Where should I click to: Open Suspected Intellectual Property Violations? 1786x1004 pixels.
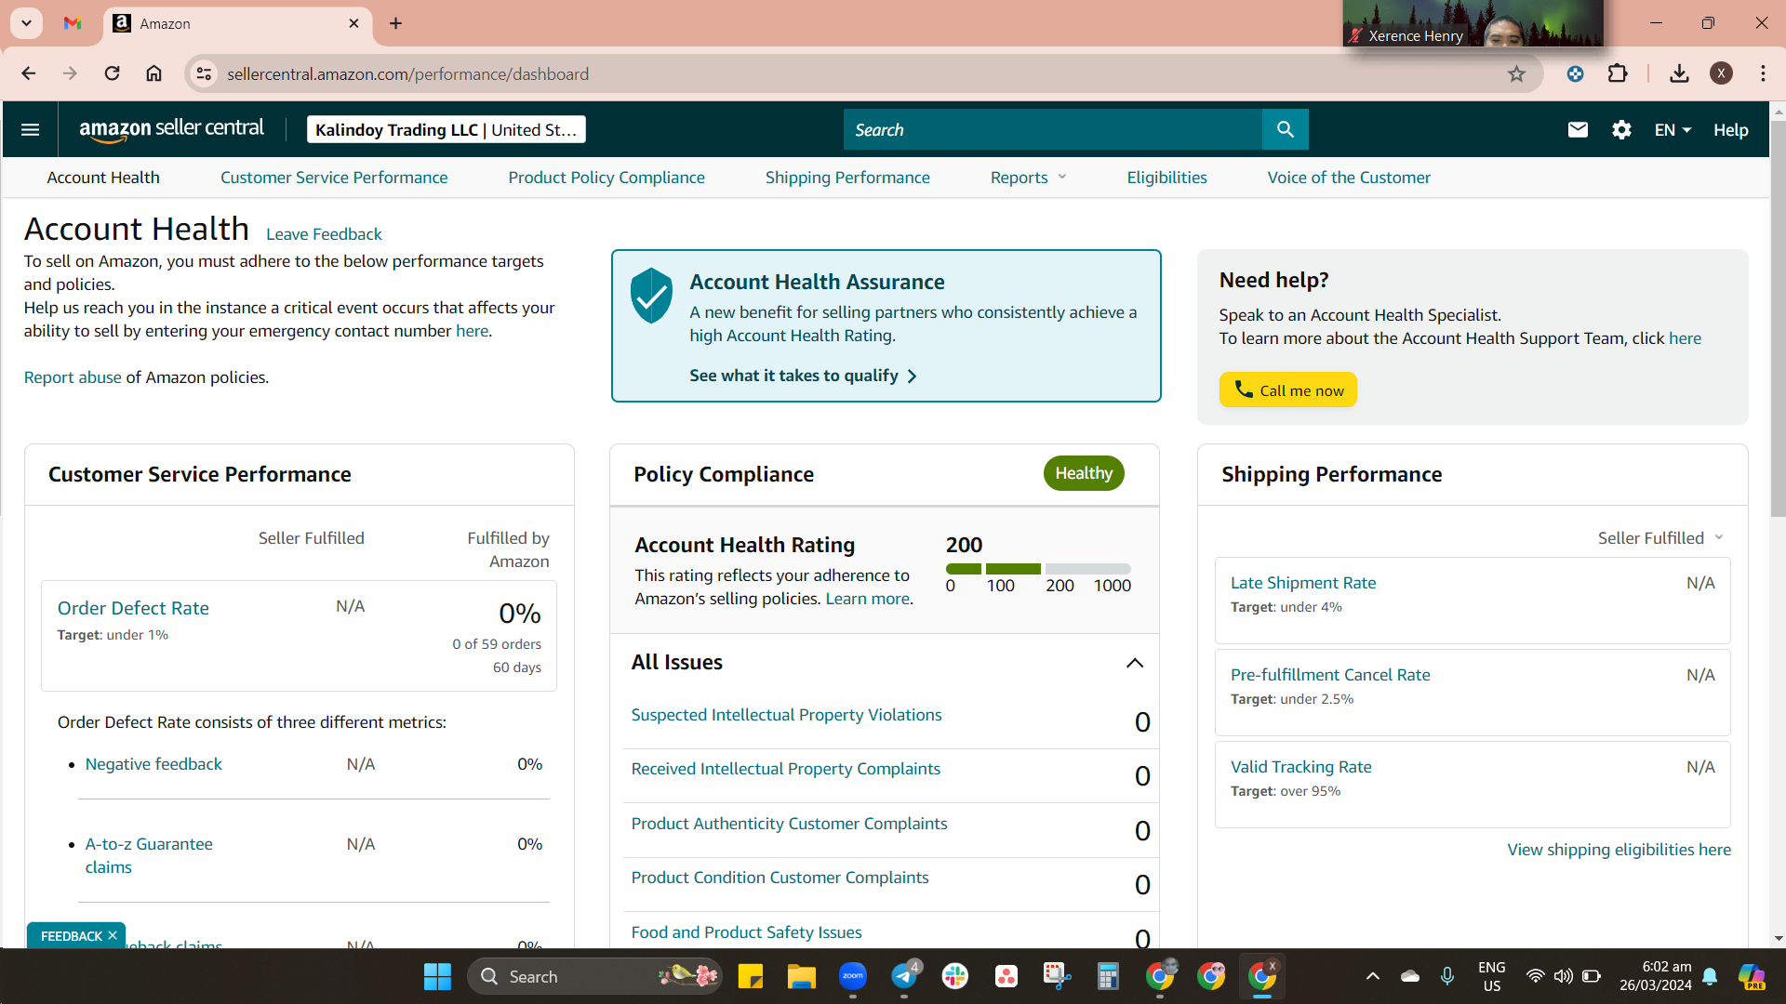786,715
